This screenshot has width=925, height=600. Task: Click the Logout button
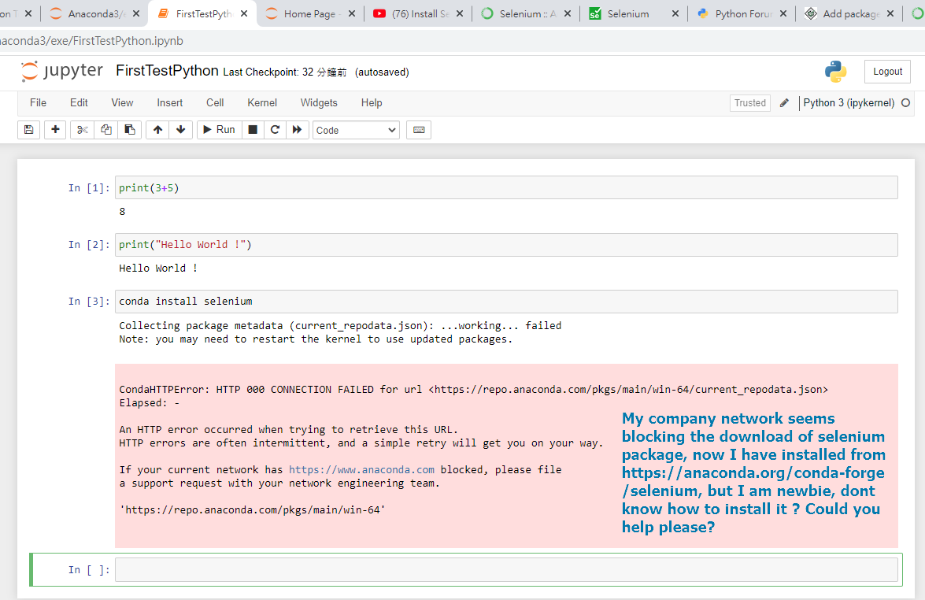point(887,72)
